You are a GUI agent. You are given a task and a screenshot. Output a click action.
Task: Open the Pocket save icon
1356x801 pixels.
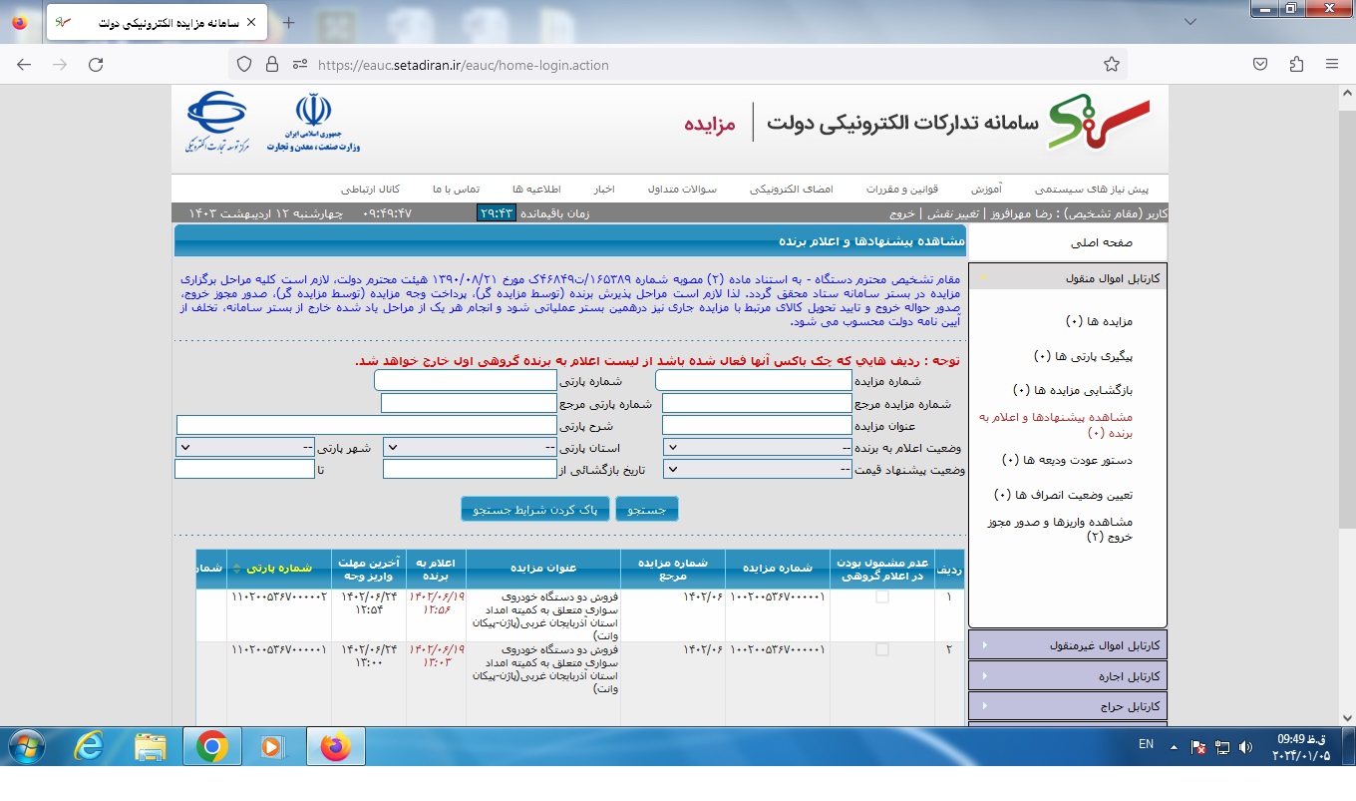pos(1260,65)
